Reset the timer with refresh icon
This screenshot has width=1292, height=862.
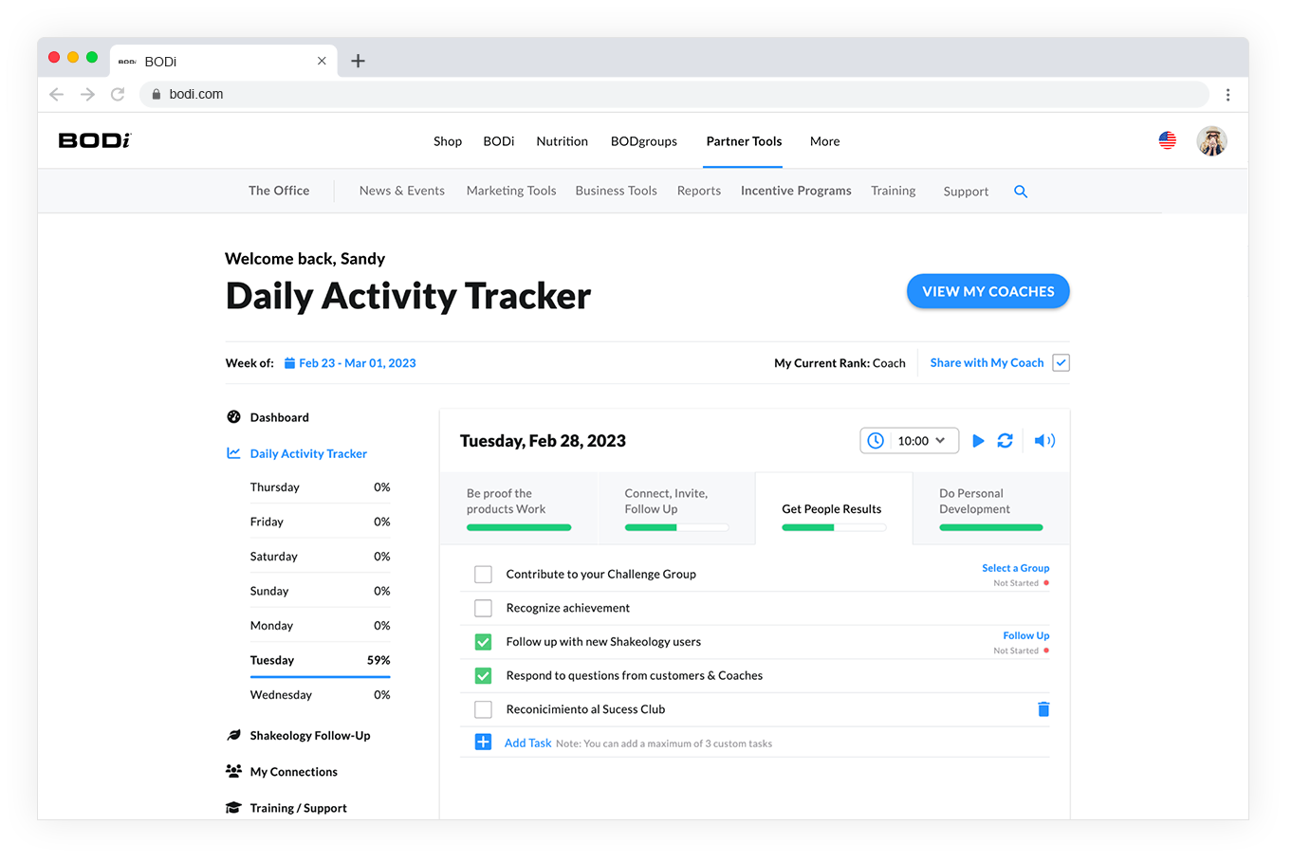(1006, 441)
